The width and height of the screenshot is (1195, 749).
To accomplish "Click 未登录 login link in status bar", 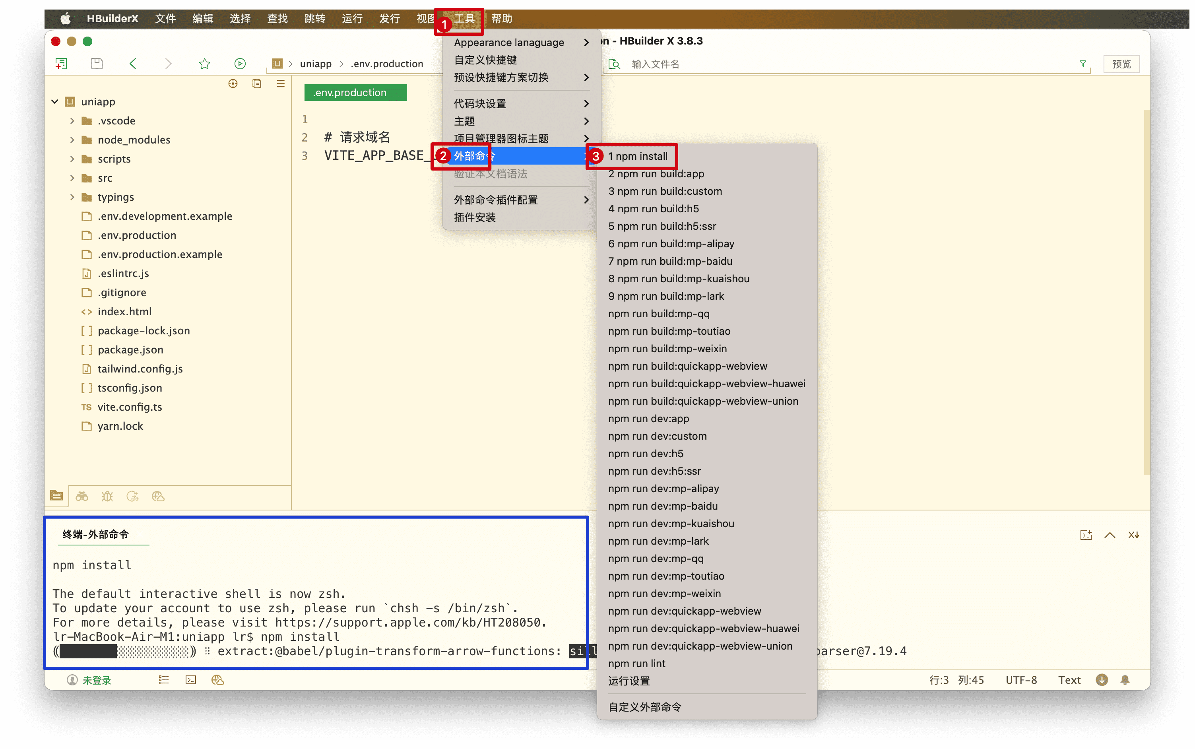I will [97, 680].
